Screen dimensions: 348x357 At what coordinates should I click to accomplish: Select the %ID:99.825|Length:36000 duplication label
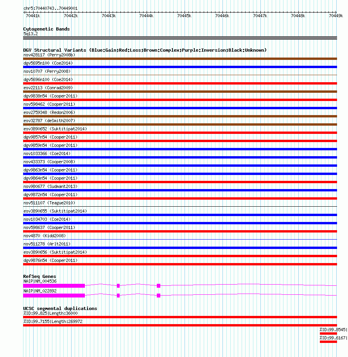(50, 313)
